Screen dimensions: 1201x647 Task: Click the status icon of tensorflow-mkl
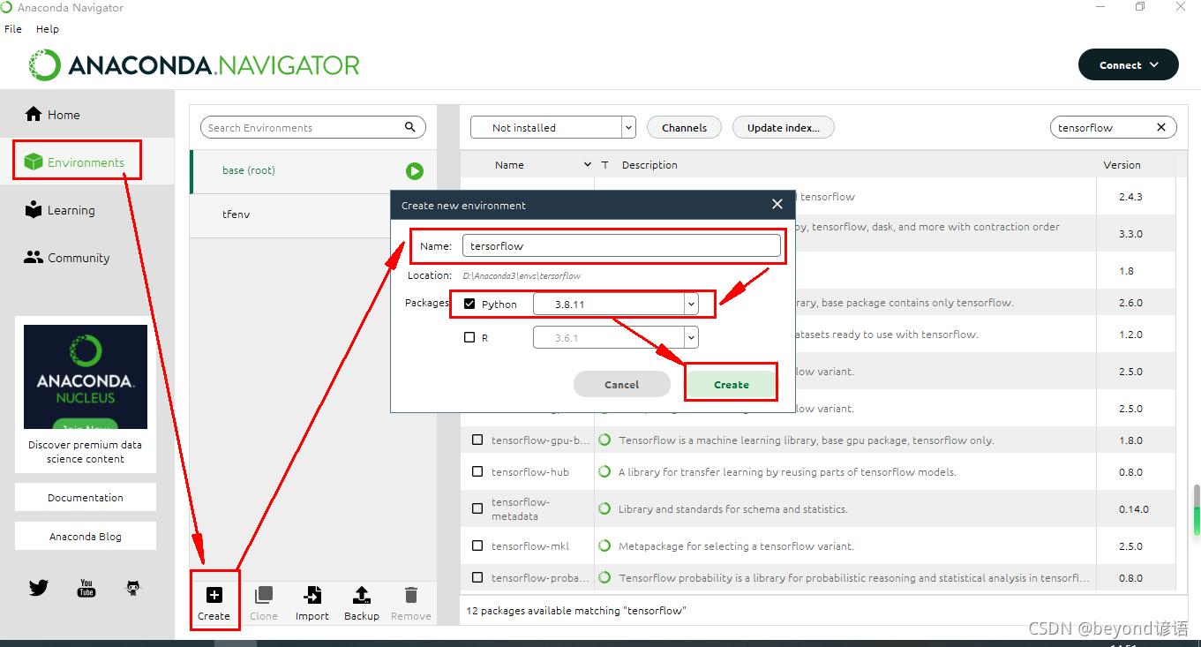(x=604, y=546)
